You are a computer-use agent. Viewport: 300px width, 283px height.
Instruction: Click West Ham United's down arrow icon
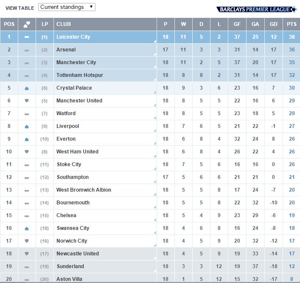tap(27, 152)
